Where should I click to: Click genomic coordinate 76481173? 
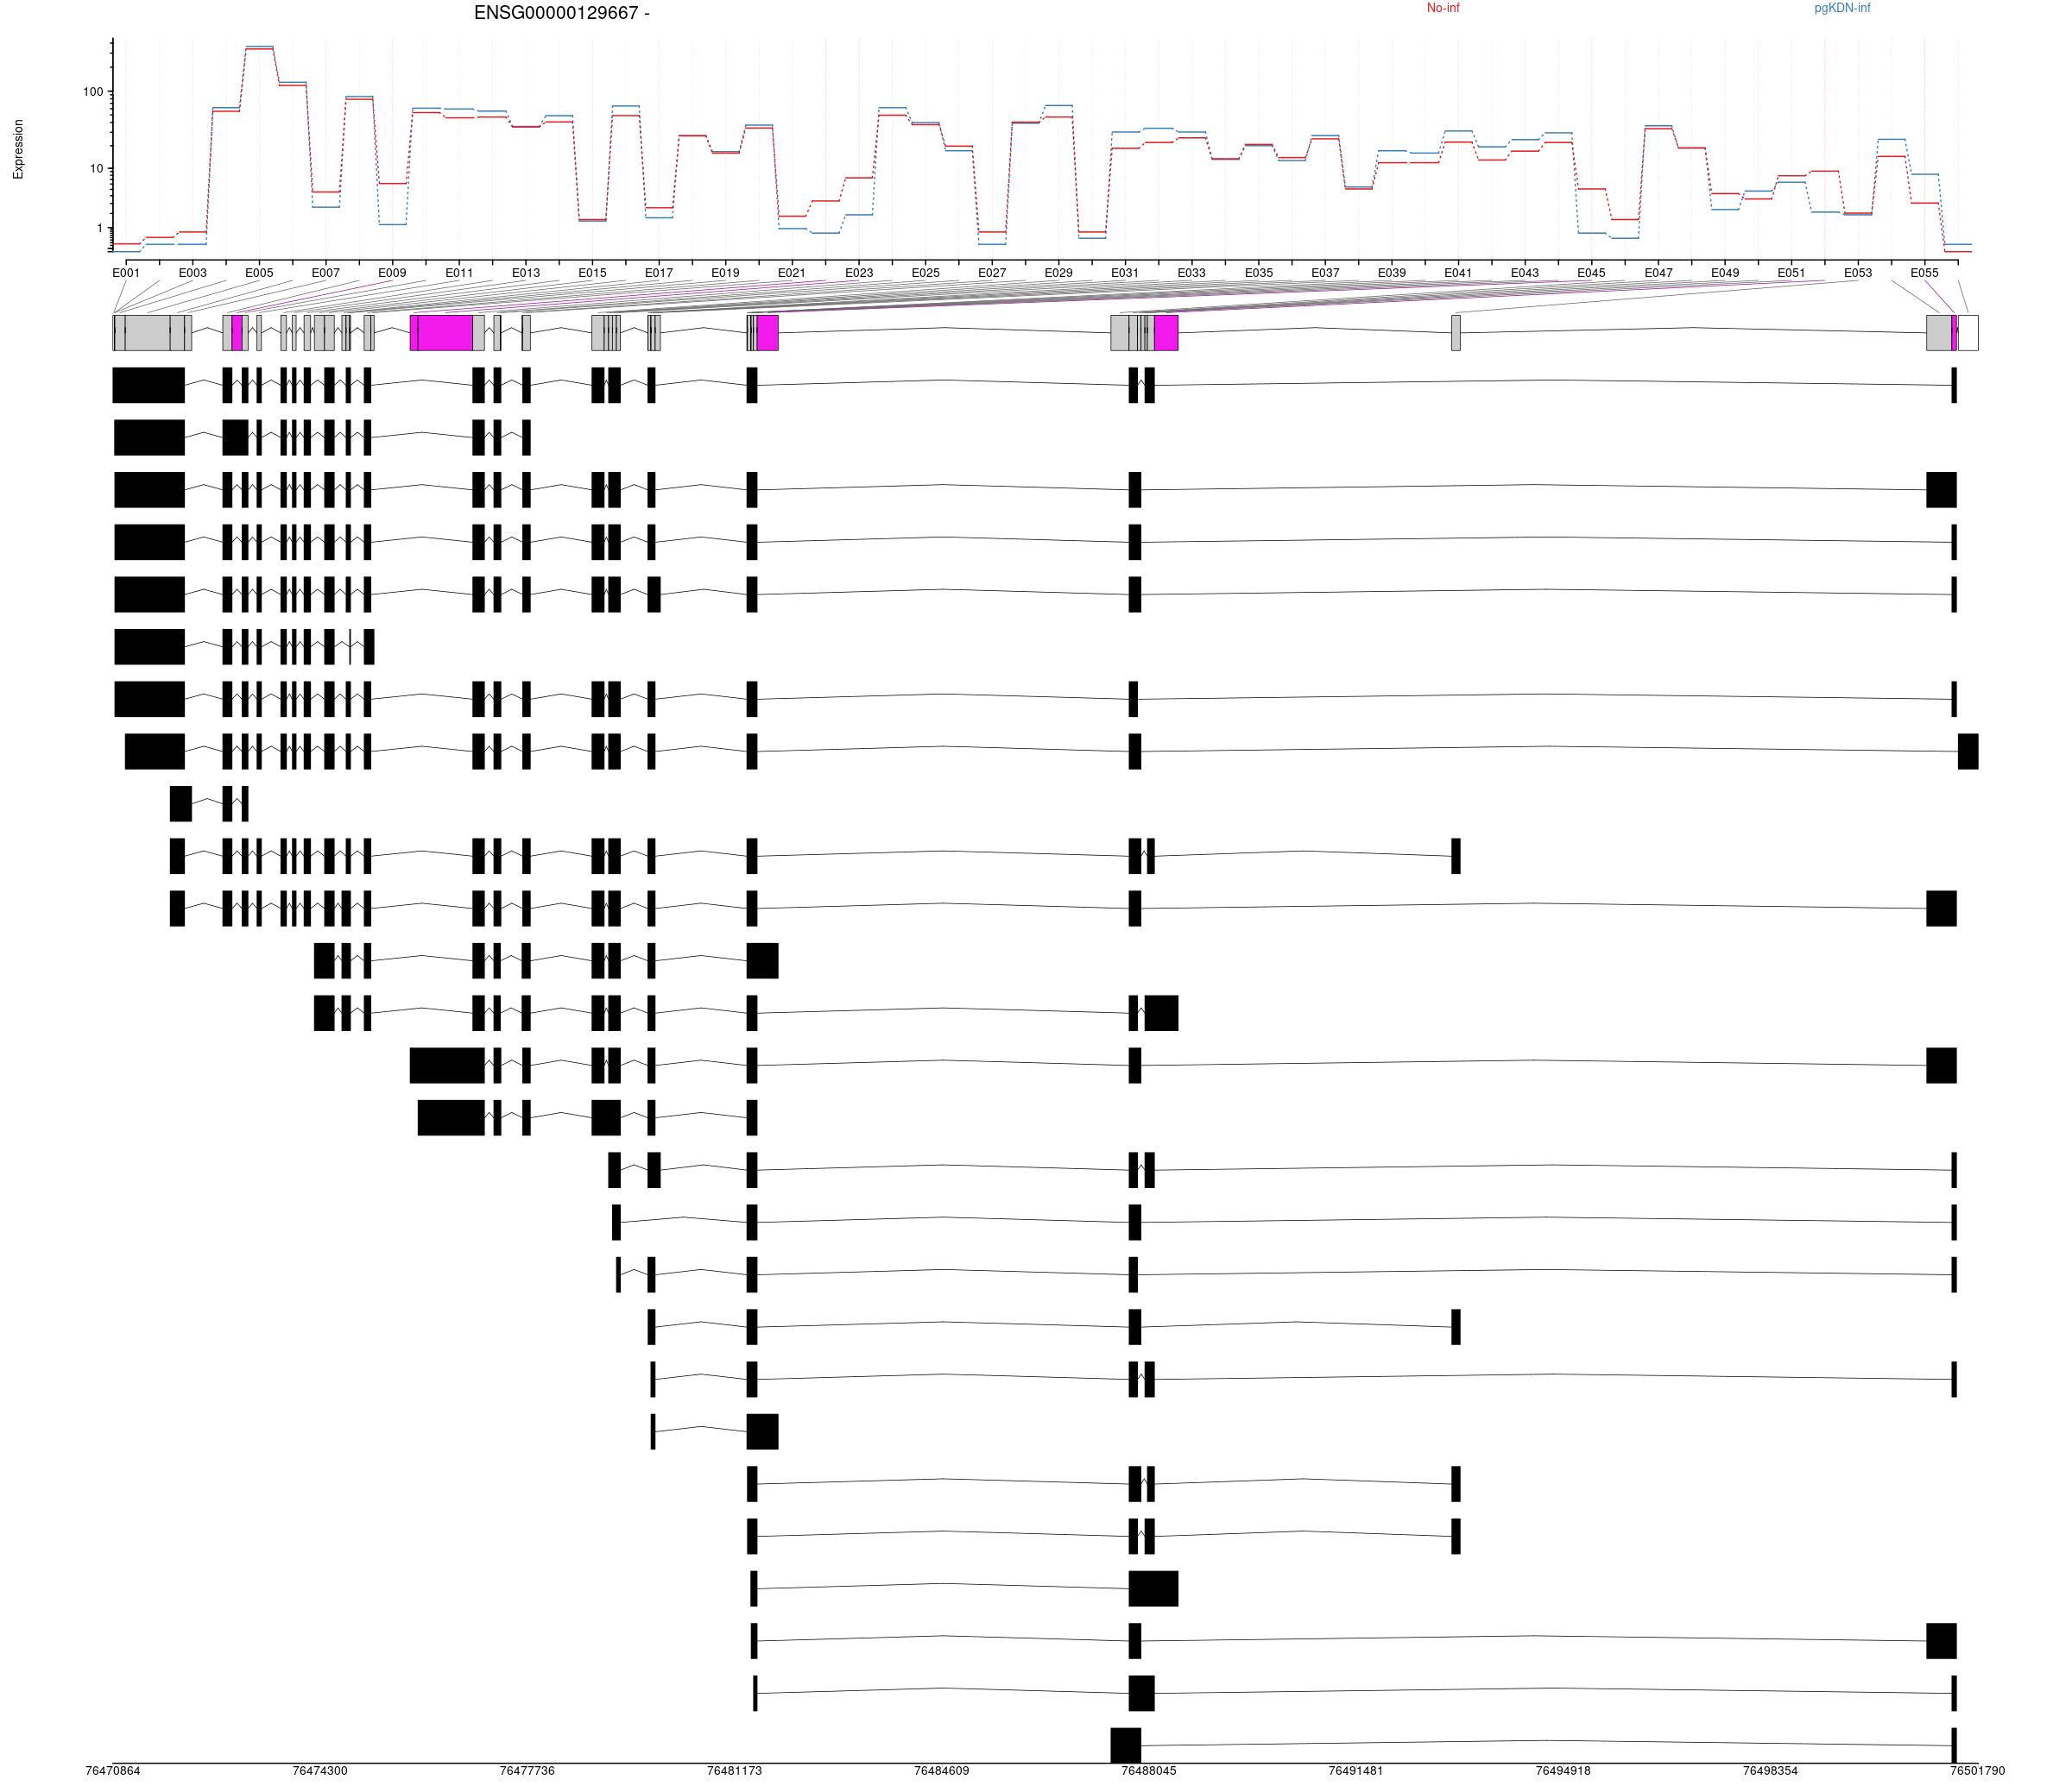point(734,1771)
